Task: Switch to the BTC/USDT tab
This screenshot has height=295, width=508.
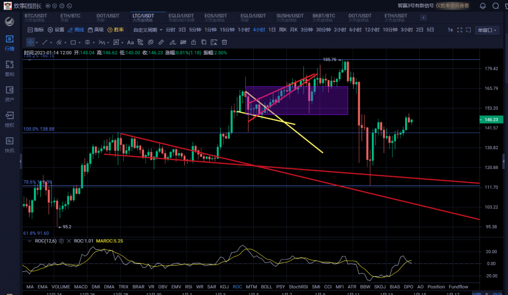Action: pos(35,17)
